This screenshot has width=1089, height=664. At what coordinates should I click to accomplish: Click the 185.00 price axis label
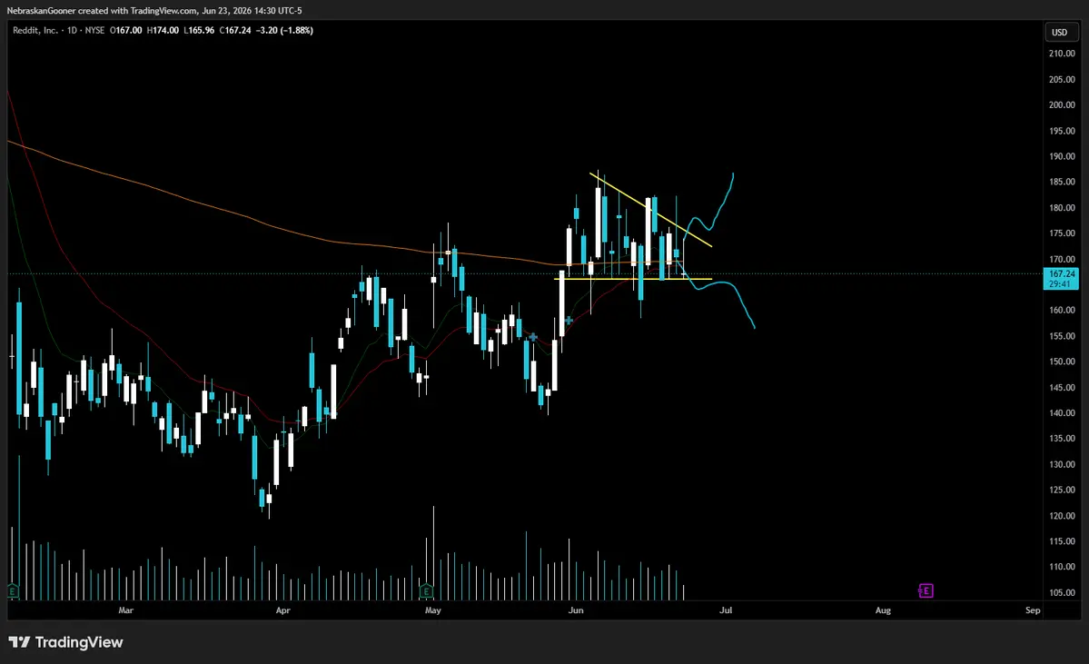[1062, 182]
